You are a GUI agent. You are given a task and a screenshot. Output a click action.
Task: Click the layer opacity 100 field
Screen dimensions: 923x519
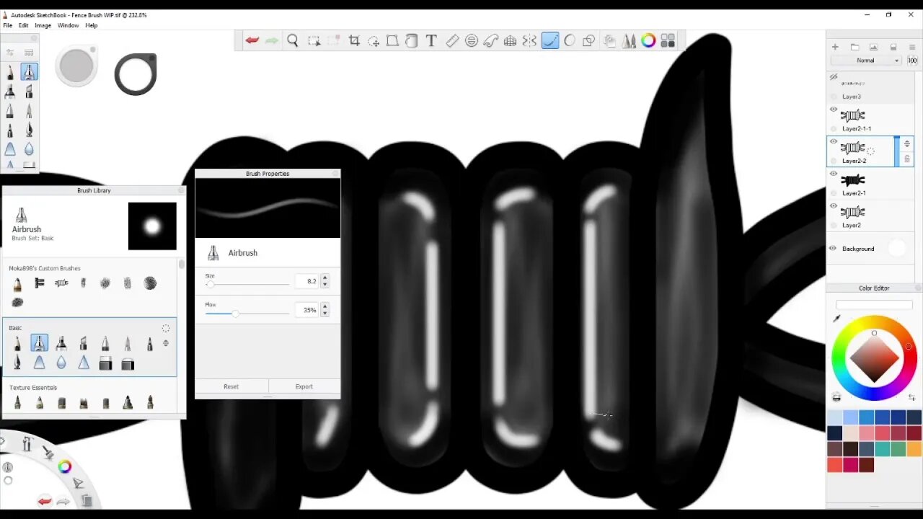(x=912, y=61)
